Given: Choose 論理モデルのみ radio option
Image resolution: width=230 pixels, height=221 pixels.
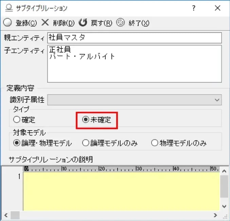Looking at the screenshot, I should pos(86,143).
